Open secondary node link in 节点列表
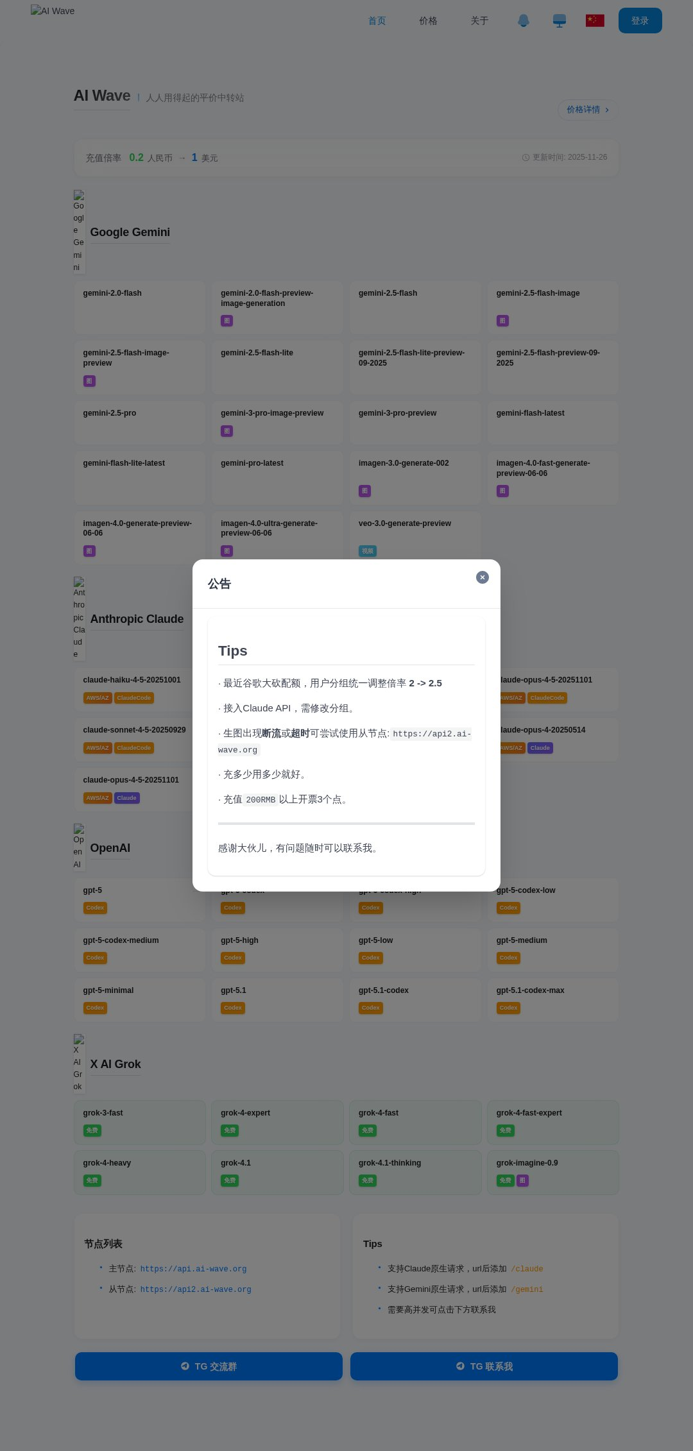The image size is (693, 1451). (196, 1289)
